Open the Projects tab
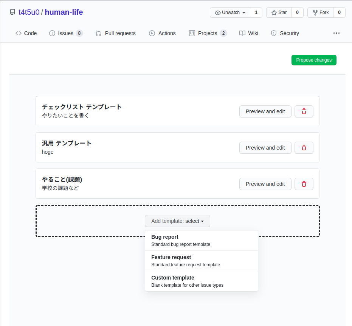Screen dimensions: 352x326 (208, 33)
